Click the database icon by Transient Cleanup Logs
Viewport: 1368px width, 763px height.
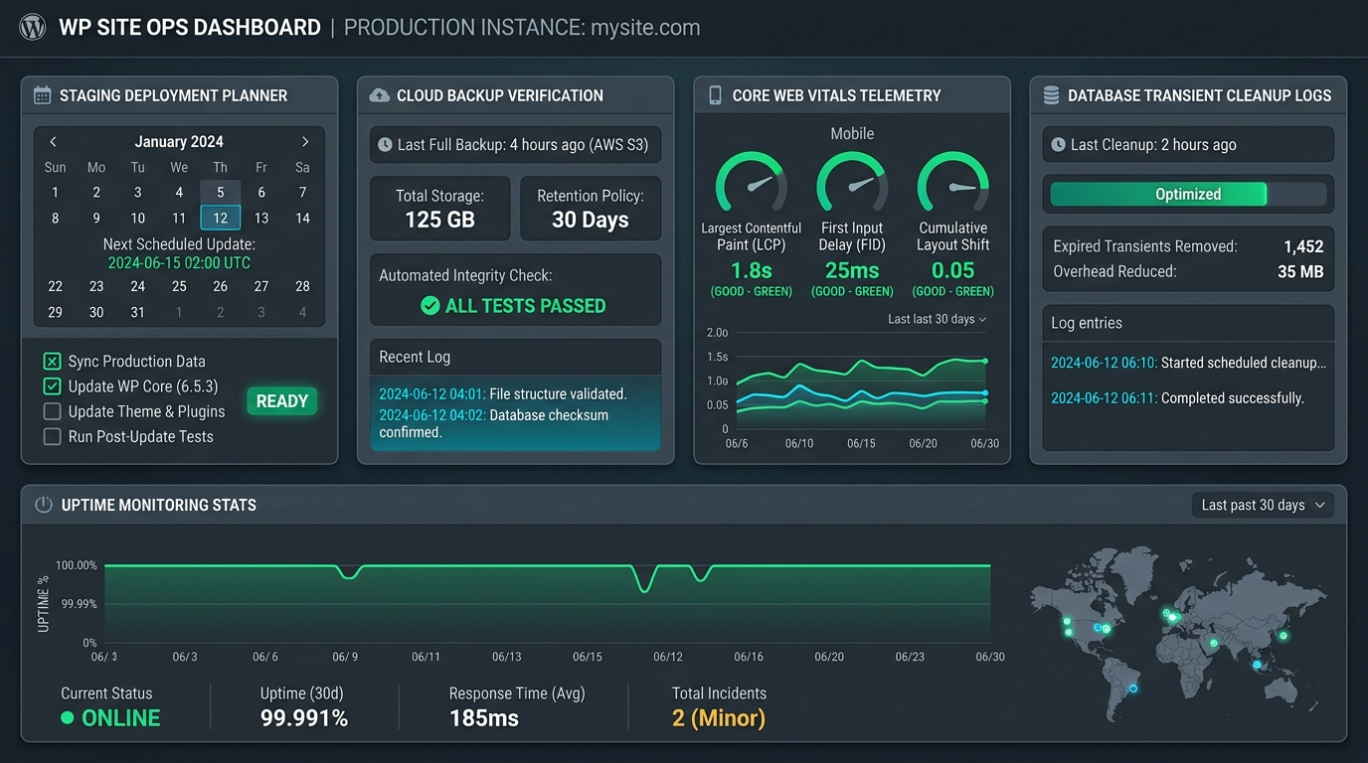pos(1051,95)
